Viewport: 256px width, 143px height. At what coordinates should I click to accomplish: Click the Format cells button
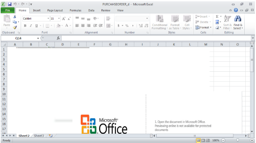click(203, 27)
